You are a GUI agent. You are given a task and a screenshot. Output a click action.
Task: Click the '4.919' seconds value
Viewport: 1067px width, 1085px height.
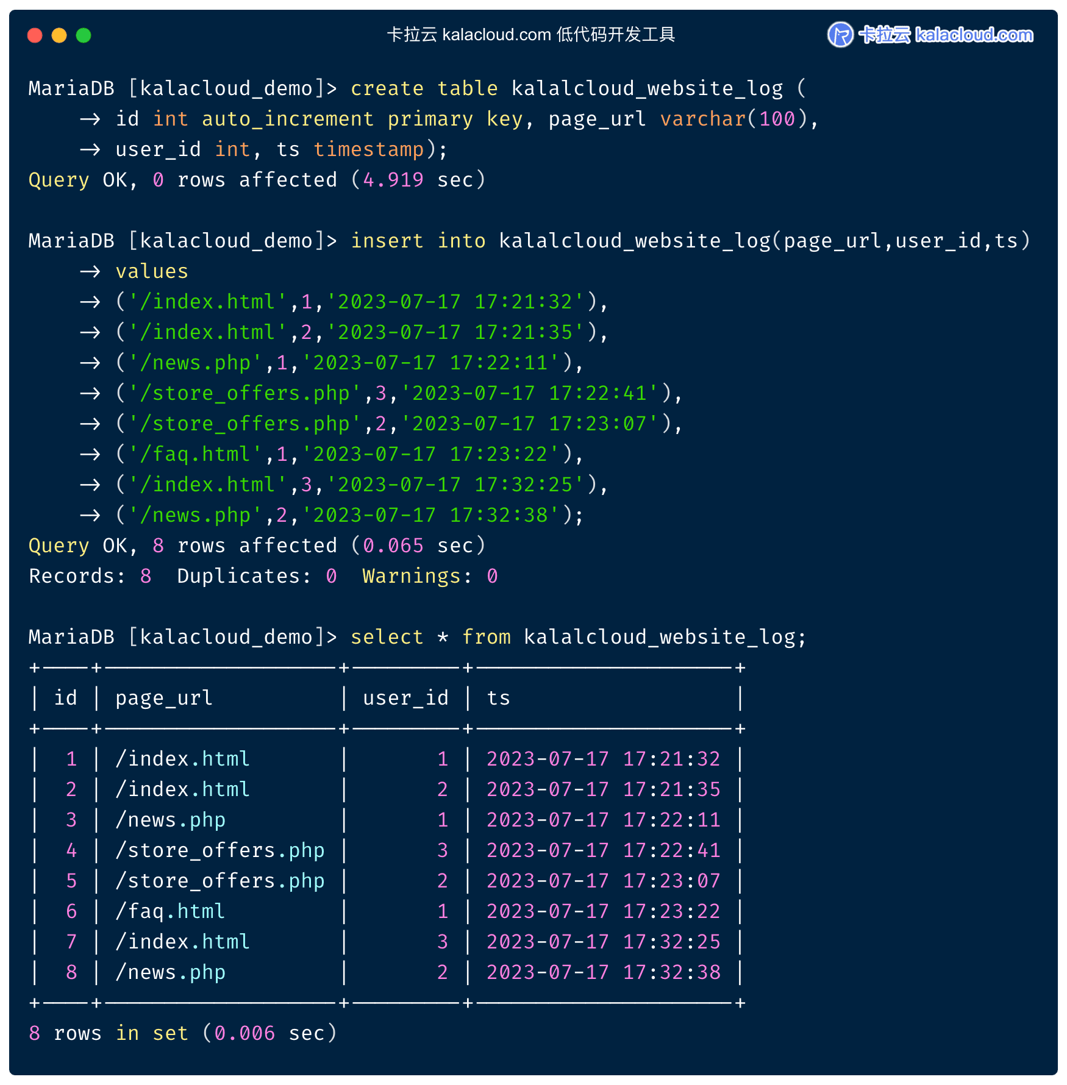tap(393, 180)
